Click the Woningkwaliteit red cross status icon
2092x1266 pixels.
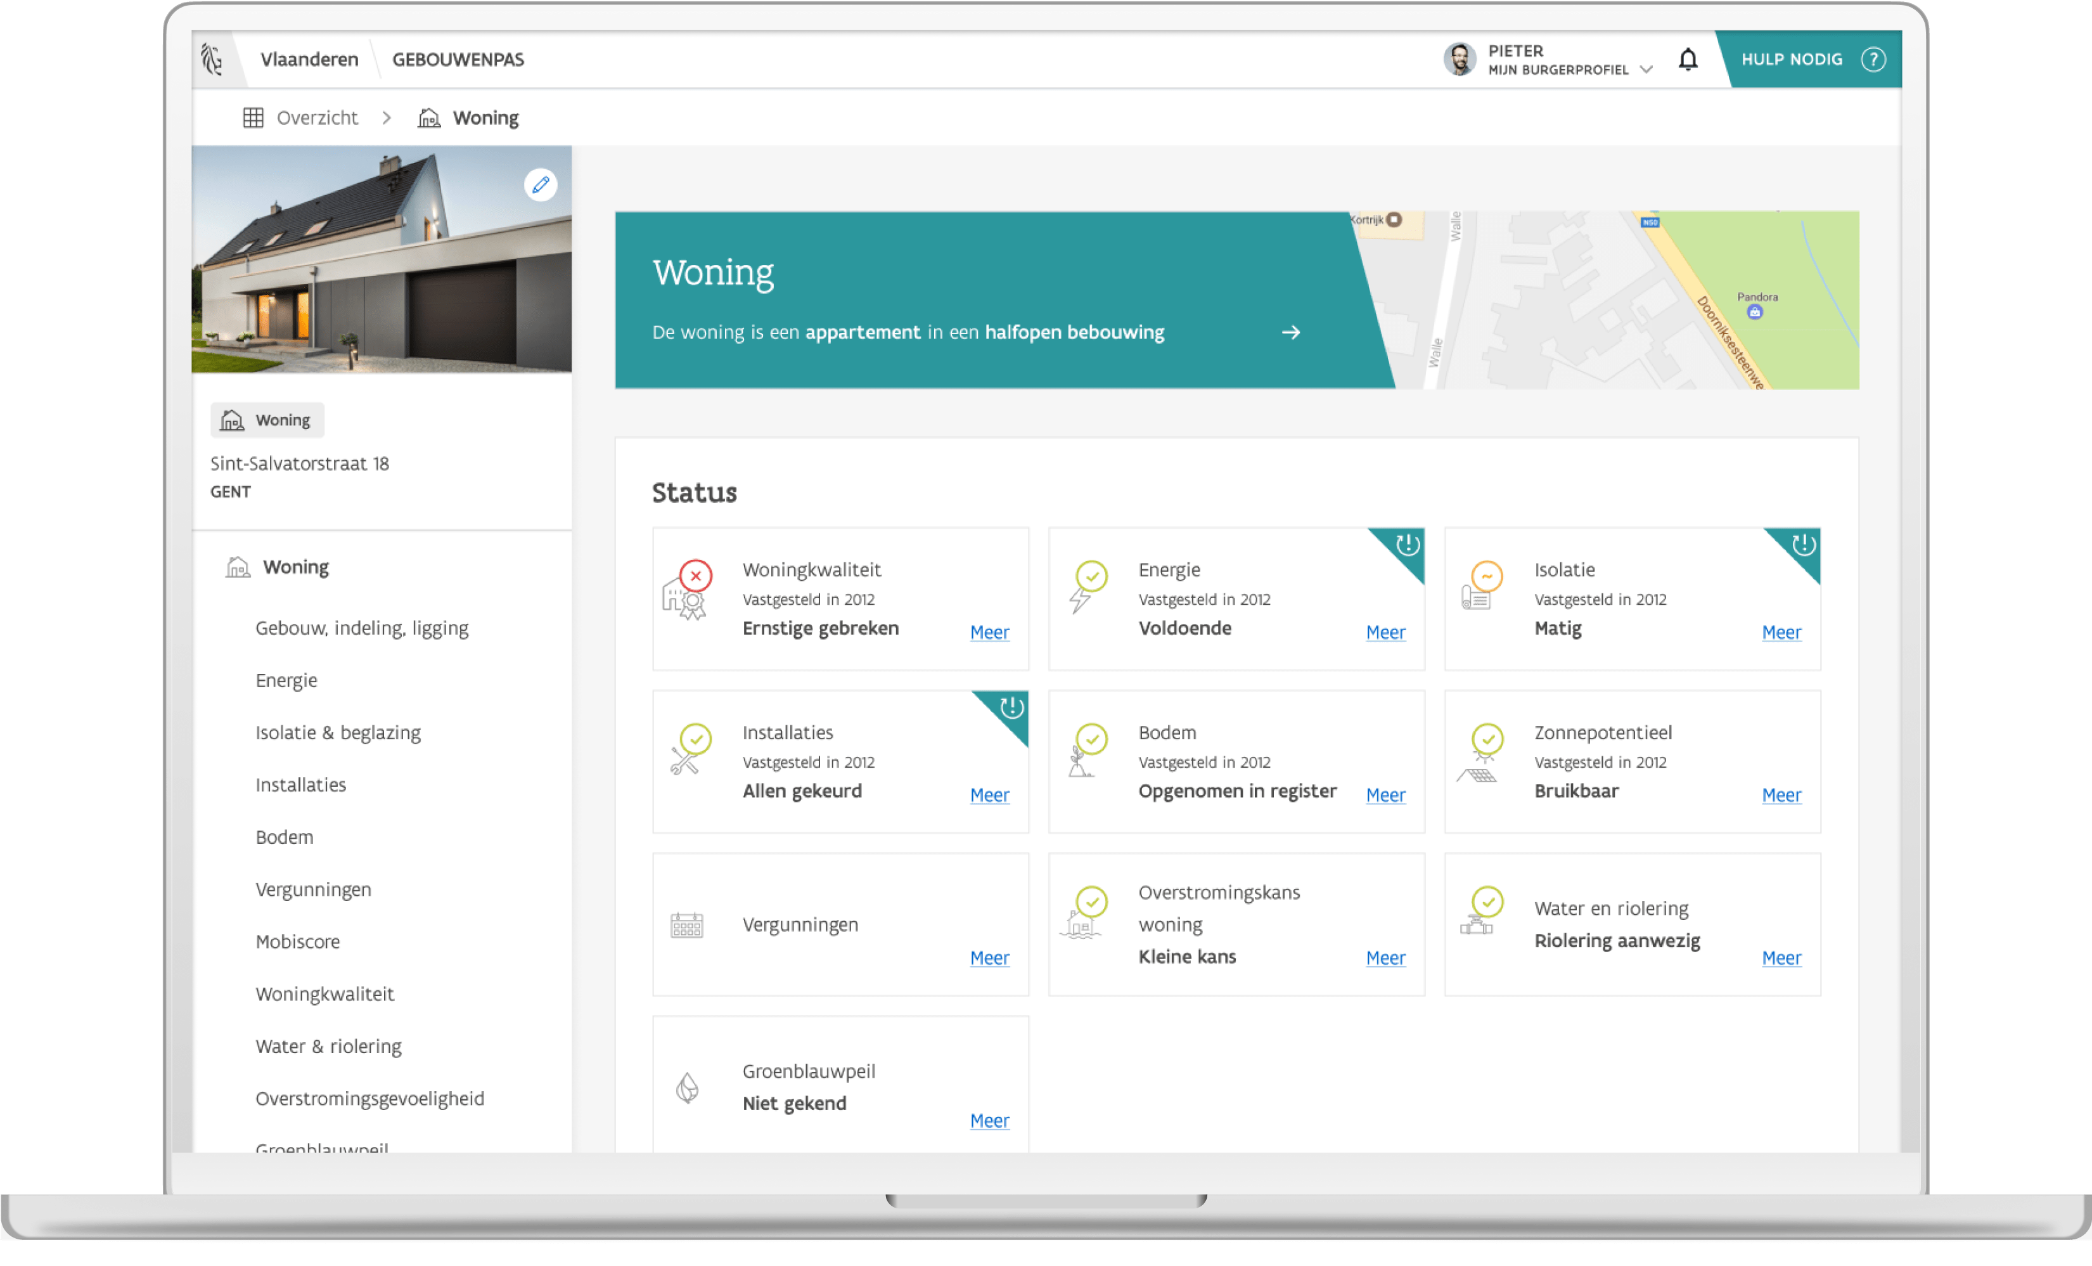695,576
